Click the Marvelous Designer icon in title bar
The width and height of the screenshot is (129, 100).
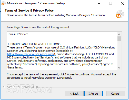tap(3, 3)
